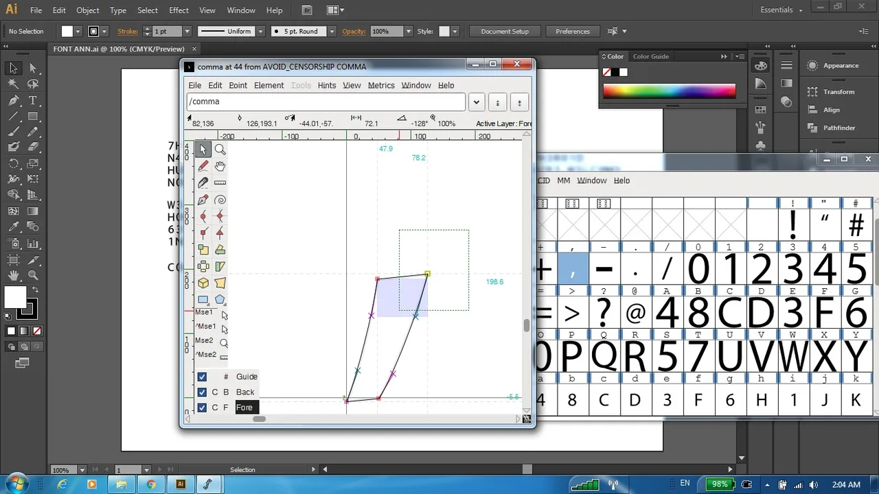Open the Effect menu in Illustrator
Image resolution: width=879 pixels, height=494 pixels.
[179, 10]
